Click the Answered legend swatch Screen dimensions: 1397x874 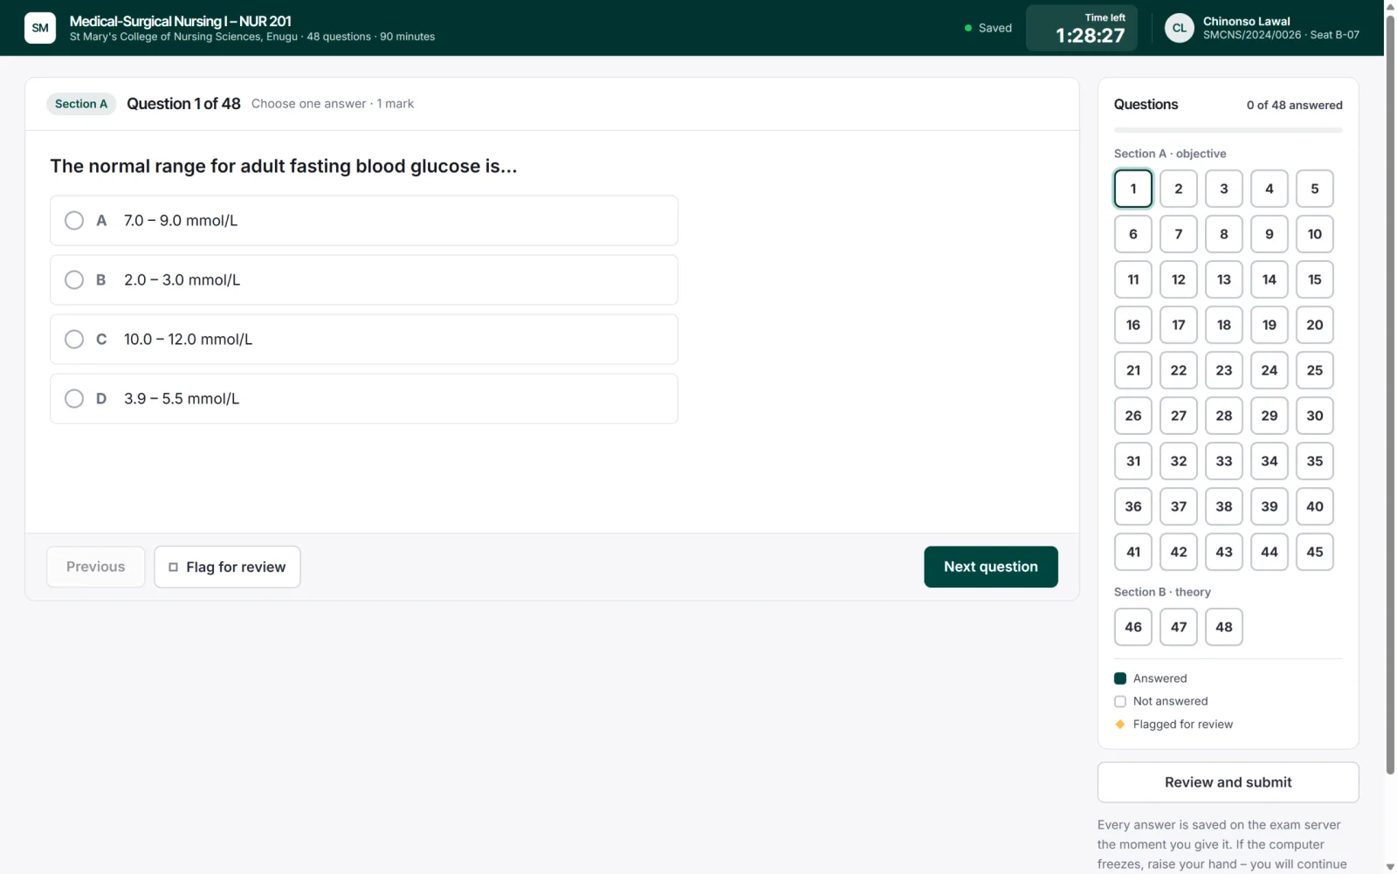pos(1120,678)
